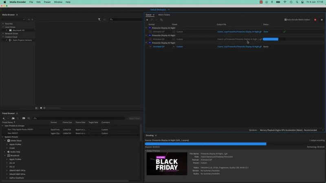Open Media Browser panel menu
This screenshot has width=326, height=183.
click(x=17, y=15)
